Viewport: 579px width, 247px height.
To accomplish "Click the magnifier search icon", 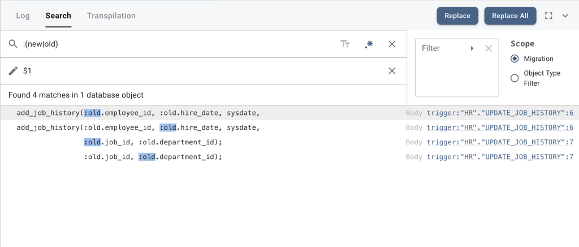I will (13, 44).
